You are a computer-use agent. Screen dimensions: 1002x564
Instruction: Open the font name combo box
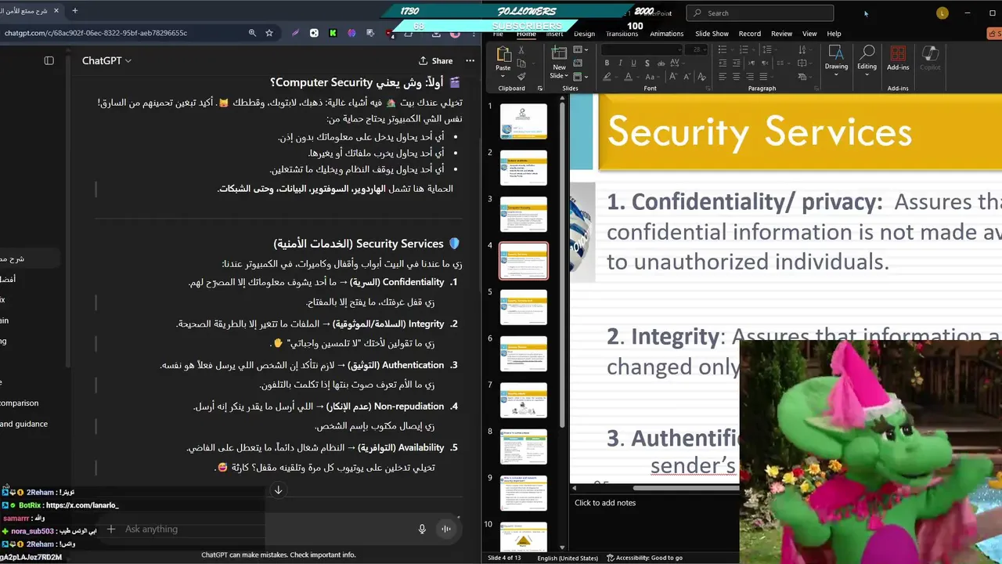tap(642, 49)
